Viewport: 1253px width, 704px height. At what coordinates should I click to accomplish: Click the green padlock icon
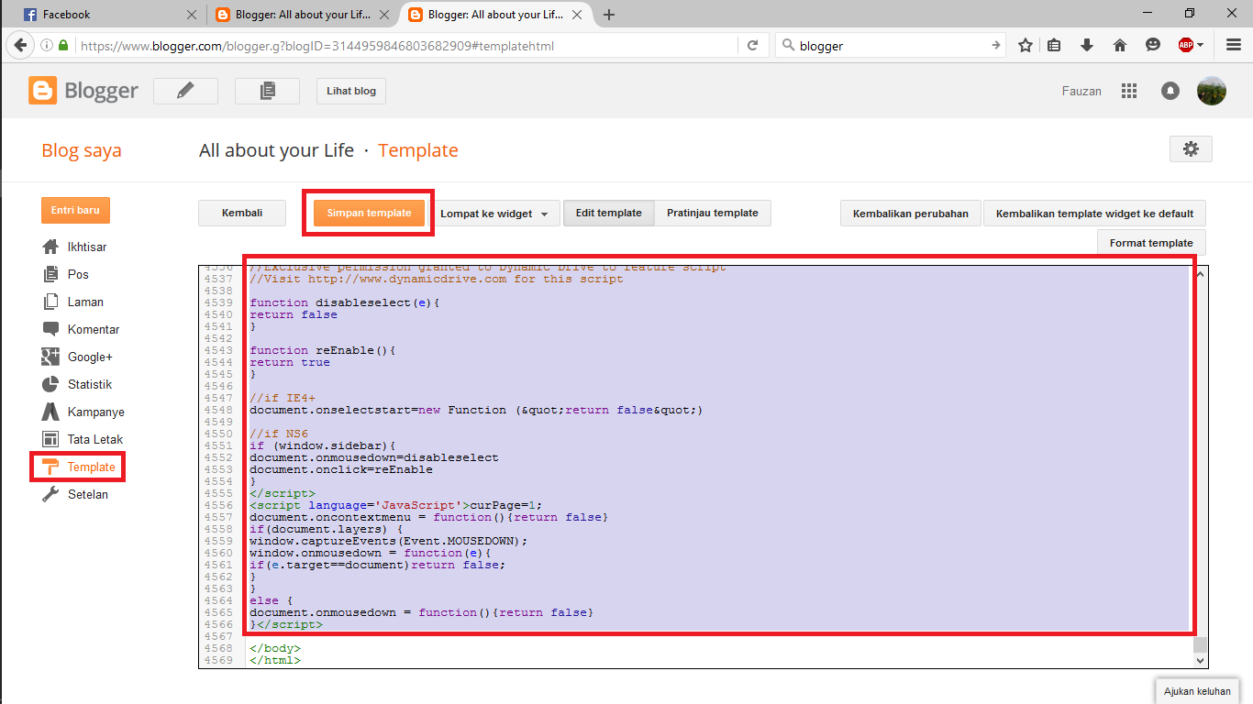63,45
